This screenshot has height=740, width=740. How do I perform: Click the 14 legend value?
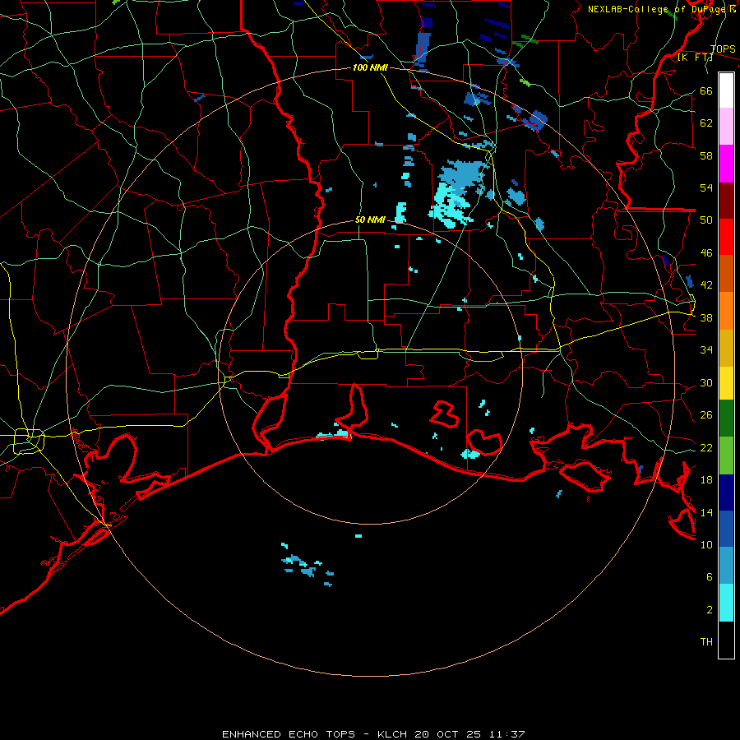tap(706, 512)
